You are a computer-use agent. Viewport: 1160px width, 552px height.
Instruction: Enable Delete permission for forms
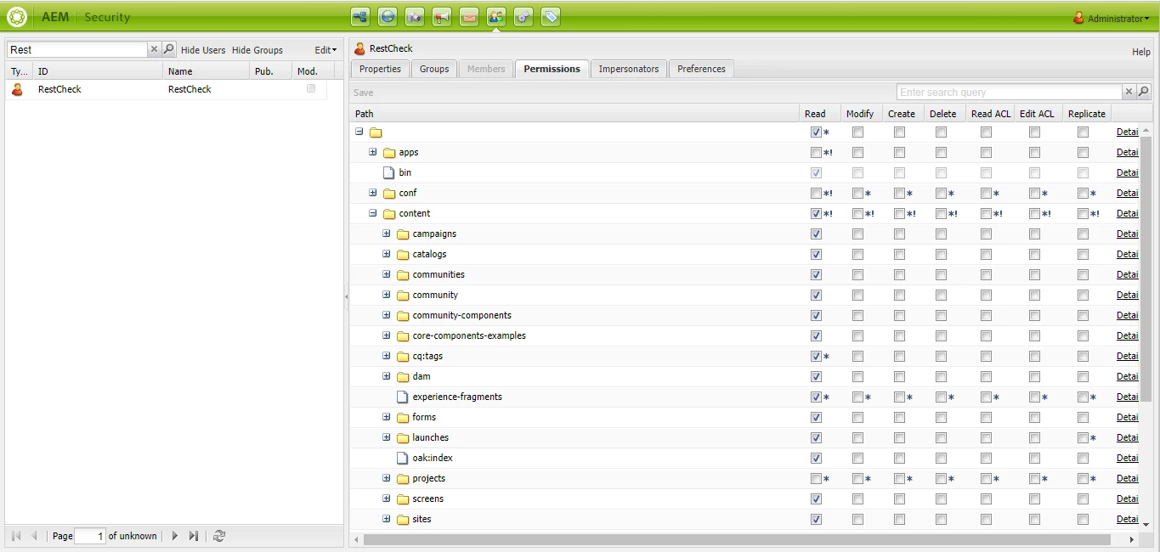click(x=941, y=418)
